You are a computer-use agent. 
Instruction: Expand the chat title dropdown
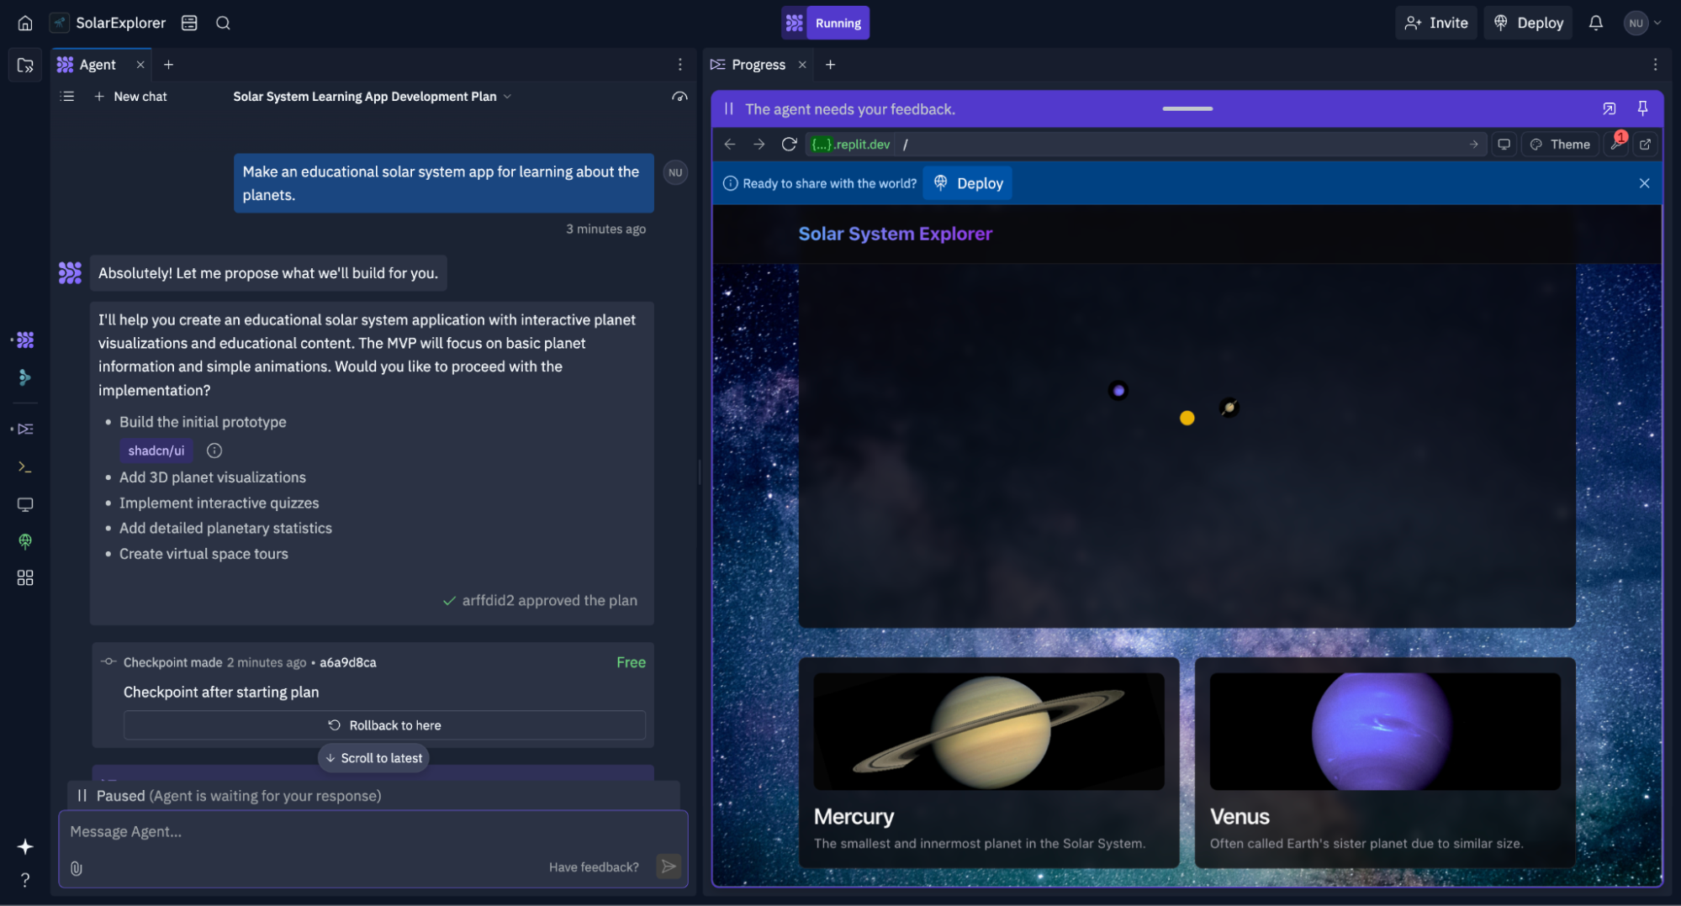(x=507, y=97)
